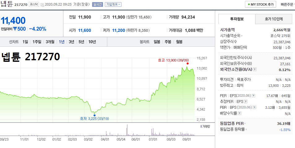This screenshot has width=295, height=148.
Task: Switch to the 투자정보 tab
Action: [237, 19]
